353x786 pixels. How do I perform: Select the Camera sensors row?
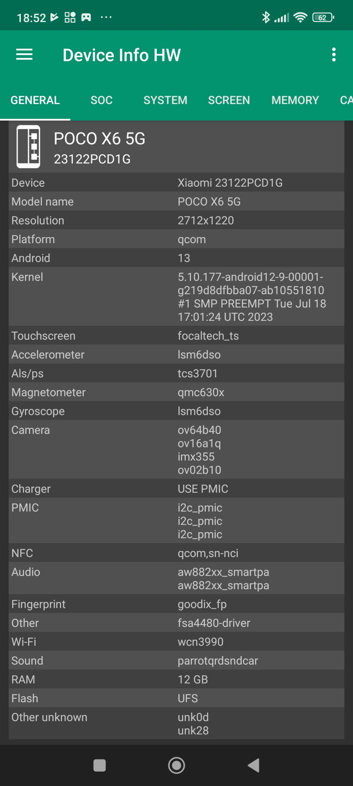(x=176, y=450)
